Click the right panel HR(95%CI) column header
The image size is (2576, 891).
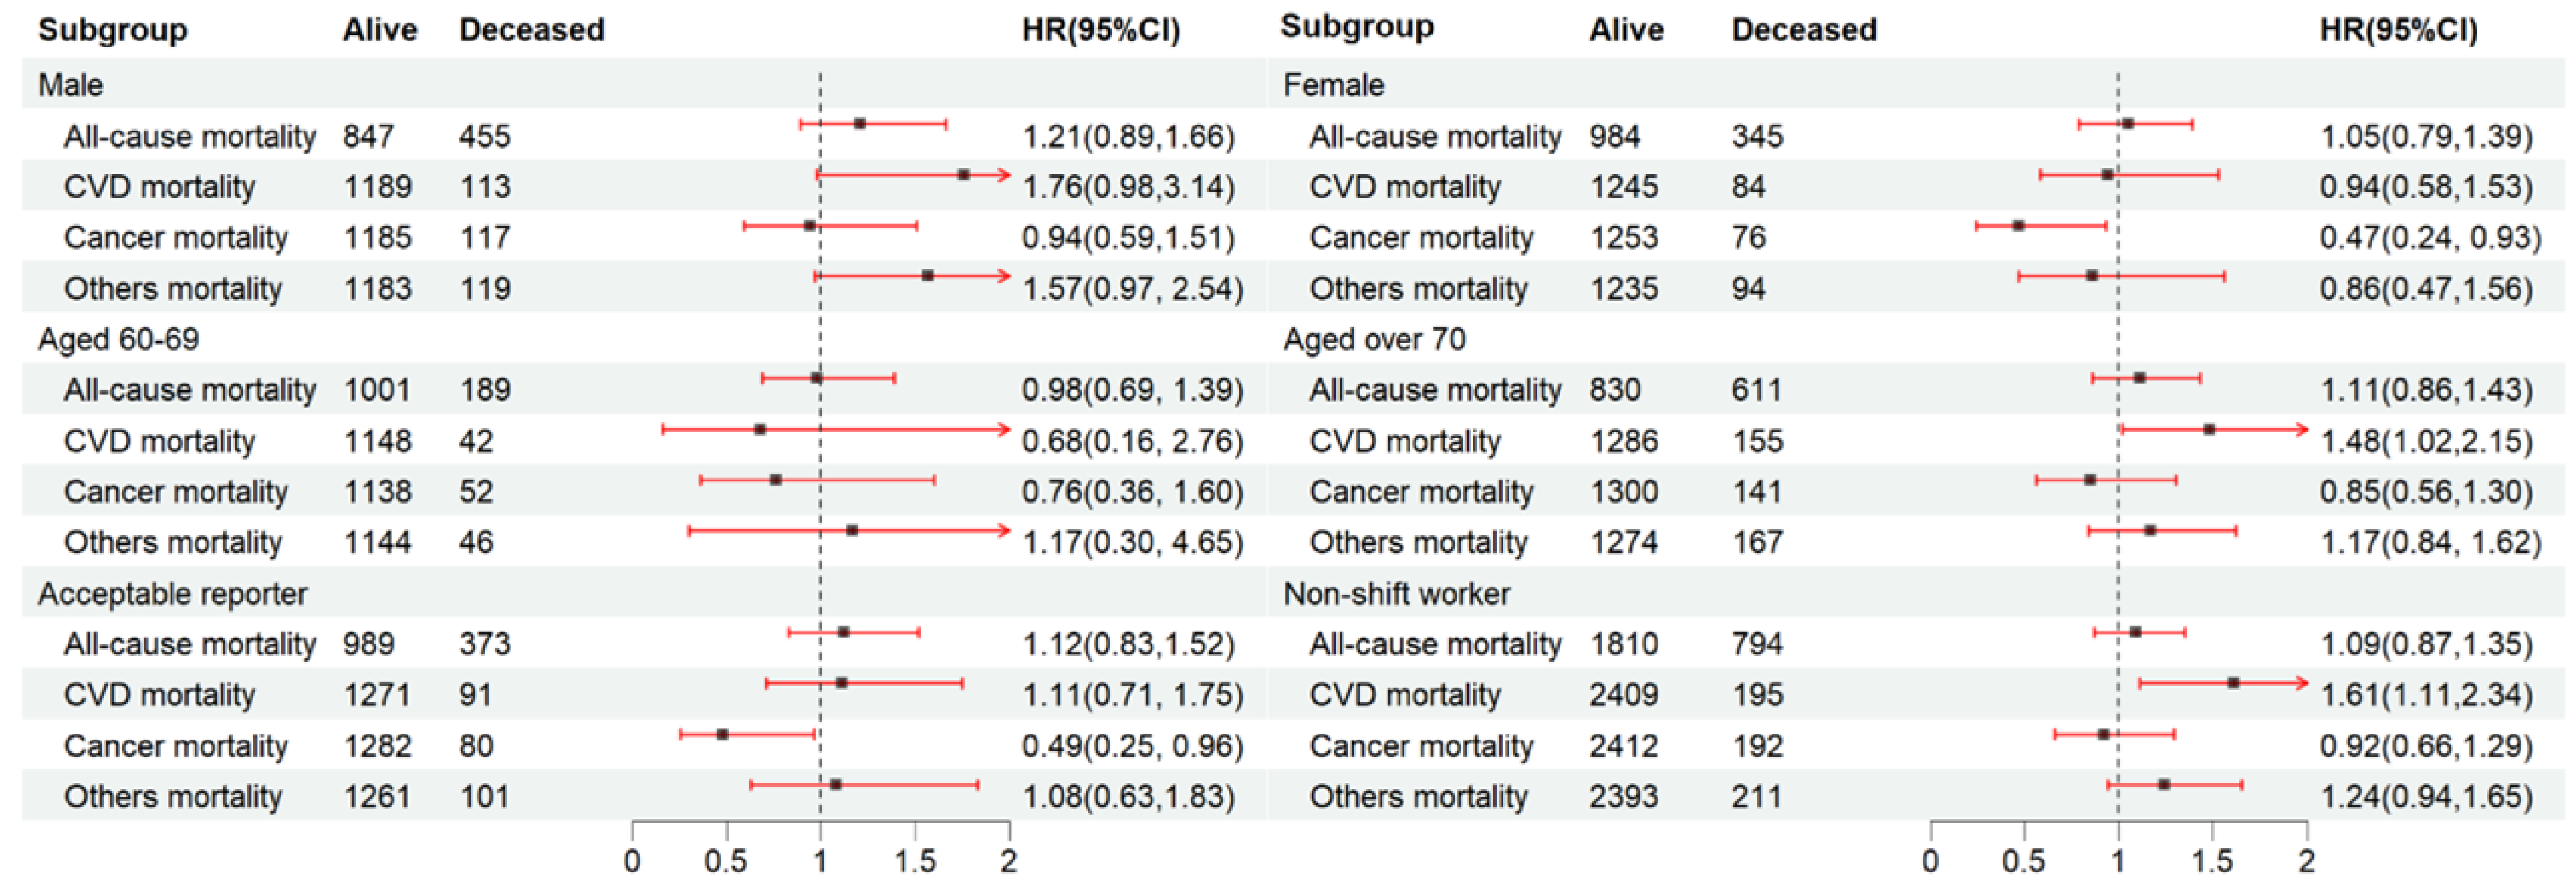coord(2398,30)
